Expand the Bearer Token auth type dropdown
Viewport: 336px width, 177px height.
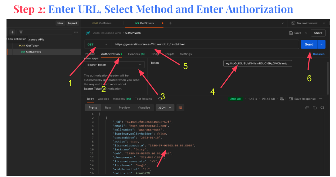(114, 65)
